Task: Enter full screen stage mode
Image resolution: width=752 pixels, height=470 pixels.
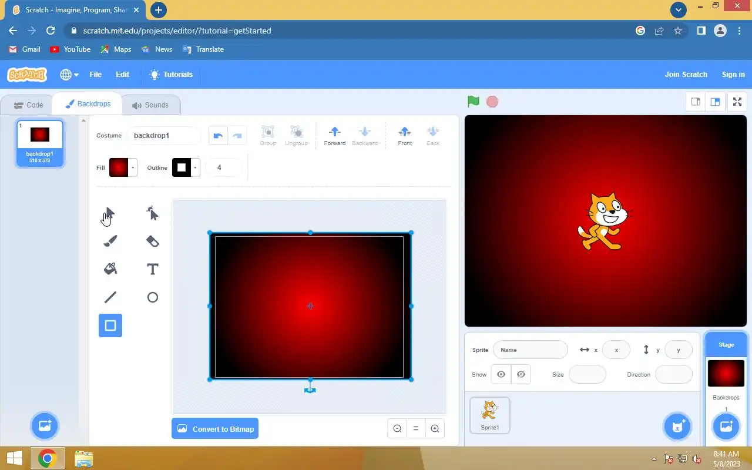Action: pos(737,102)
